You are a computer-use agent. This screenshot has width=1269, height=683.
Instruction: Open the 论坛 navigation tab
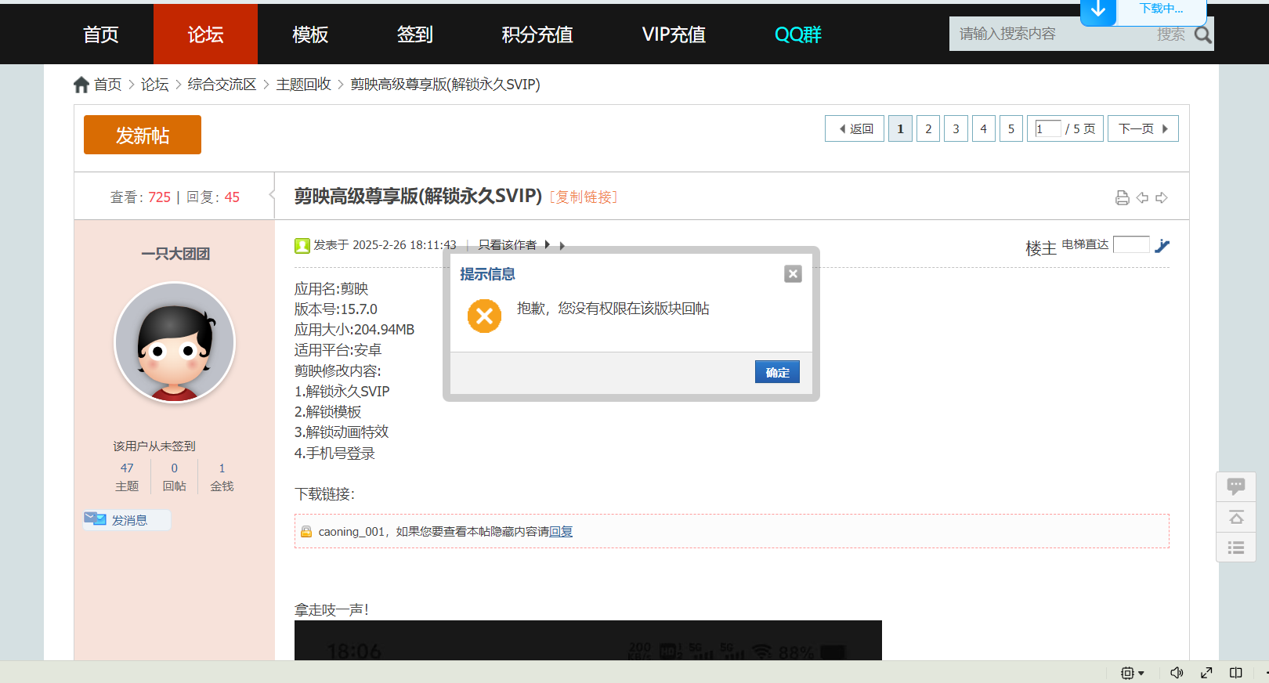[205, 34]
